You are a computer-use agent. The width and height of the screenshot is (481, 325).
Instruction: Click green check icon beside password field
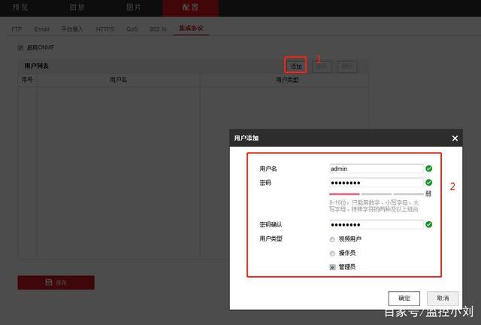429,183
